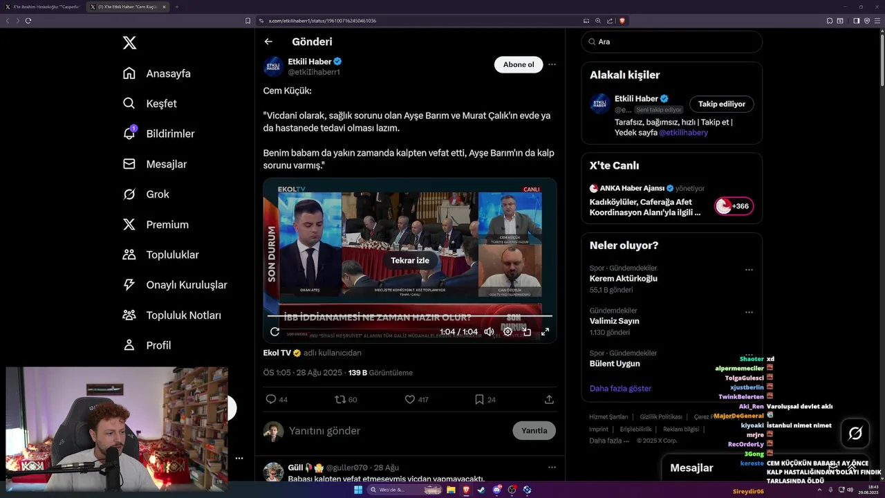This screenshot has height=498, width=885.
Task: Switch to the İbrahim Haskoloğlu browser tab
Action: coord(42,7)
